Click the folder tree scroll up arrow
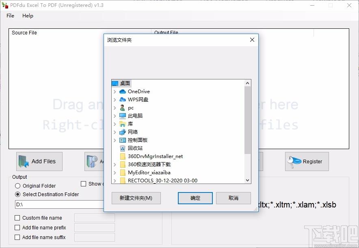Screen dimensions: 359x248 click(247, 83)
